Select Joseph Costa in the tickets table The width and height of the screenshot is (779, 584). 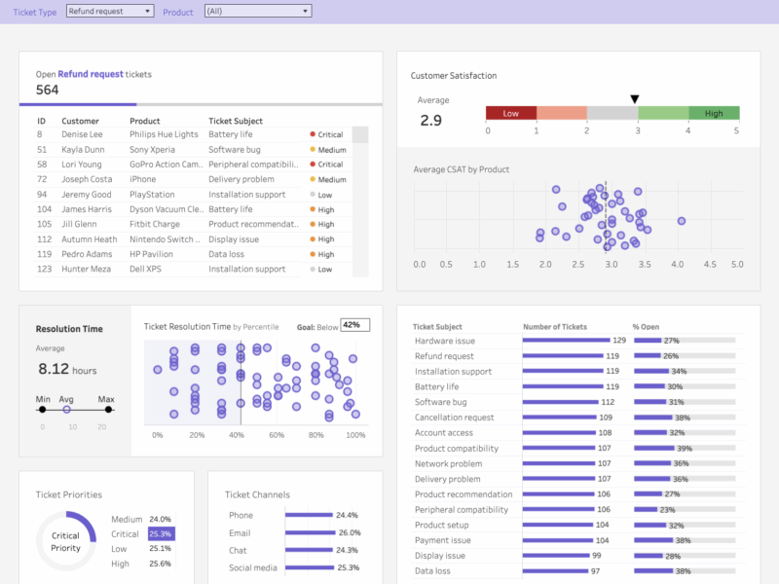[x=87, y=180]
